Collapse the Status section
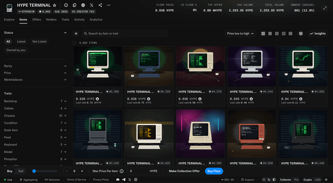This screenshot has height=183, width=333. tap(65, 33)
